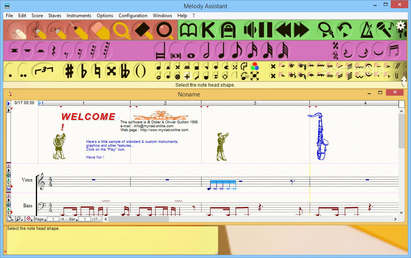Open the book icon in green toolbar
This screenshot has width=411, height=258.
pos(188,30)
